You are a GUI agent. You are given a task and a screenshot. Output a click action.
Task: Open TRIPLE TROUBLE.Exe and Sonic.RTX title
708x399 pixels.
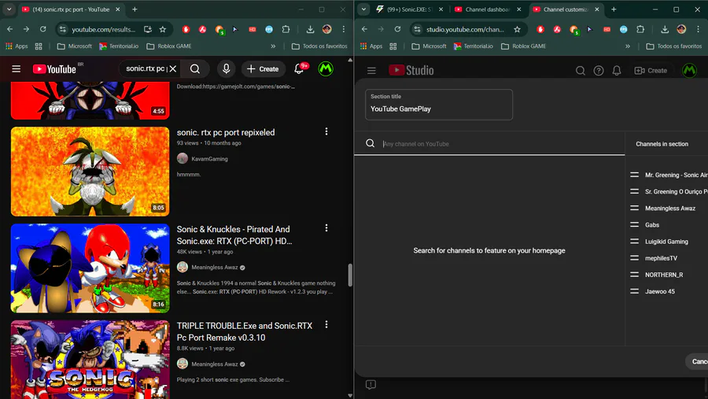245,331
